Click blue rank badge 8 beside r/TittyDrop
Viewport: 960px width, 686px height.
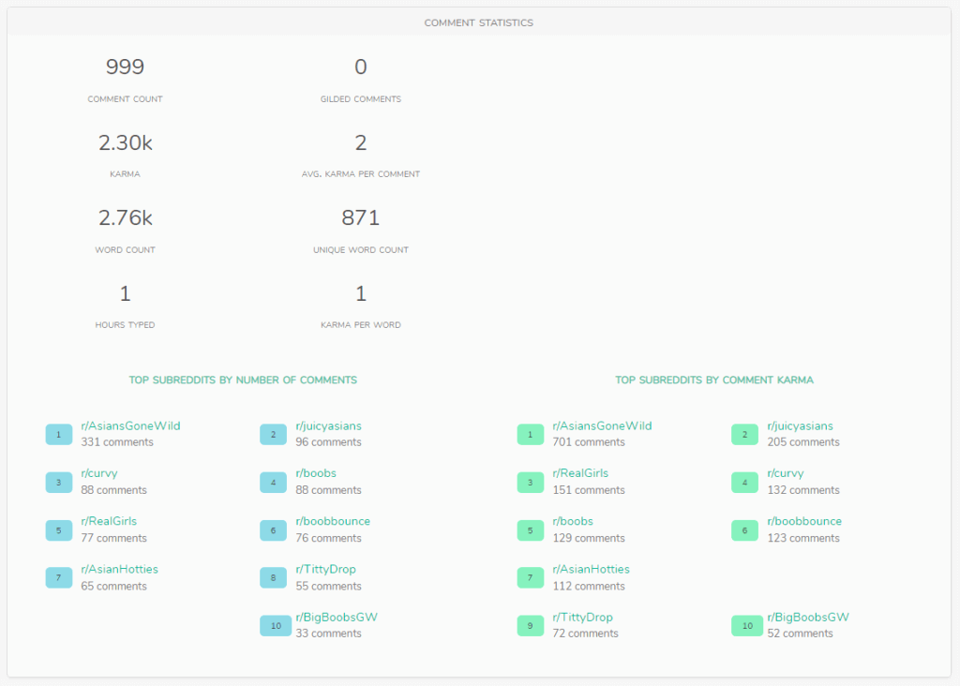click(x=273, y=577)
